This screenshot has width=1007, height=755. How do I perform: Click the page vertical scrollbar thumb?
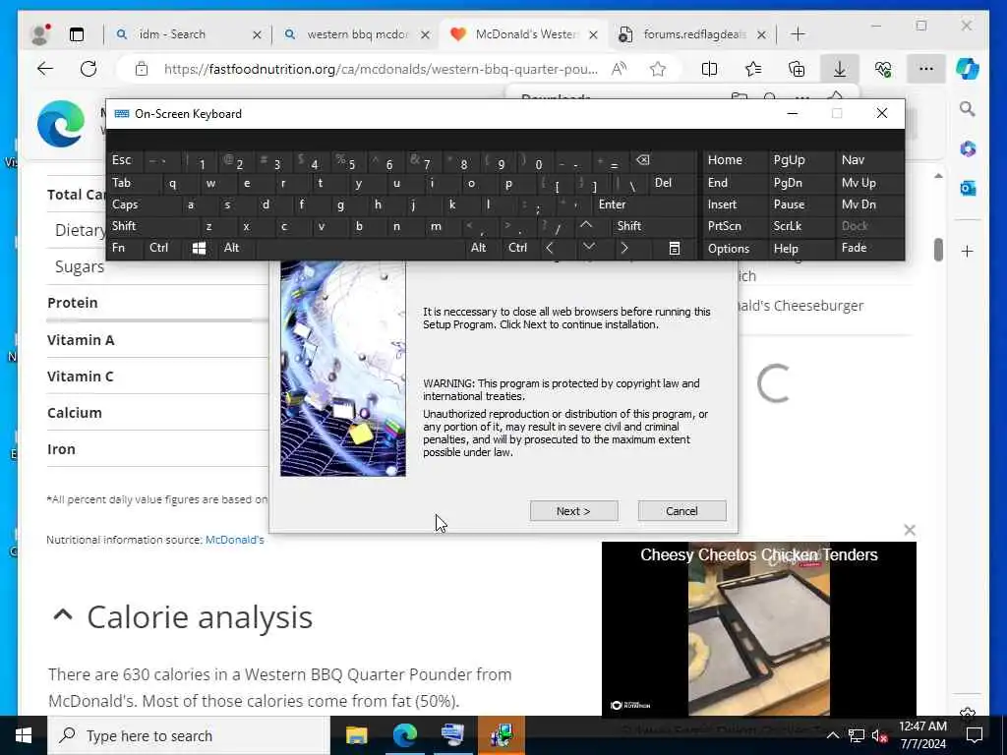[x=938, y=250]
